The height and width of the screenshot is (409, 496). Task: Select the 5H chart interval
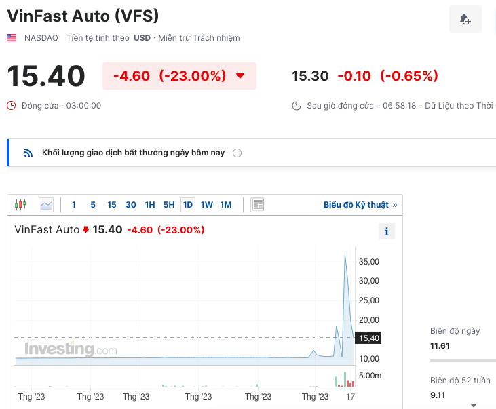click(x=169, y=204)
